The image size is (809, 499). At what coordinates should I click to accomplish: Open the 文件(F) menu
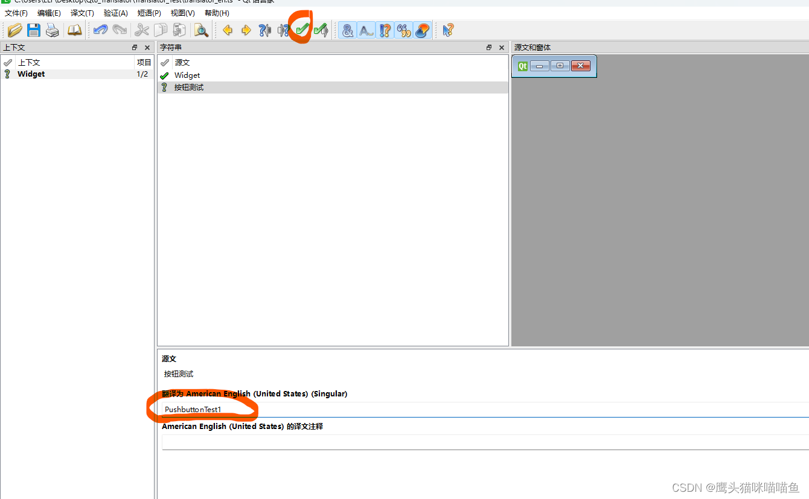click(x=16, y=13)
